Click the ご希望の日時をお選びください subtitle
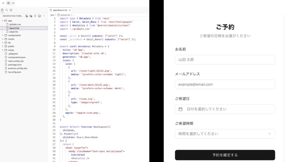The height and width of the screenshot is (162, 287). click(x=225, y=36)
